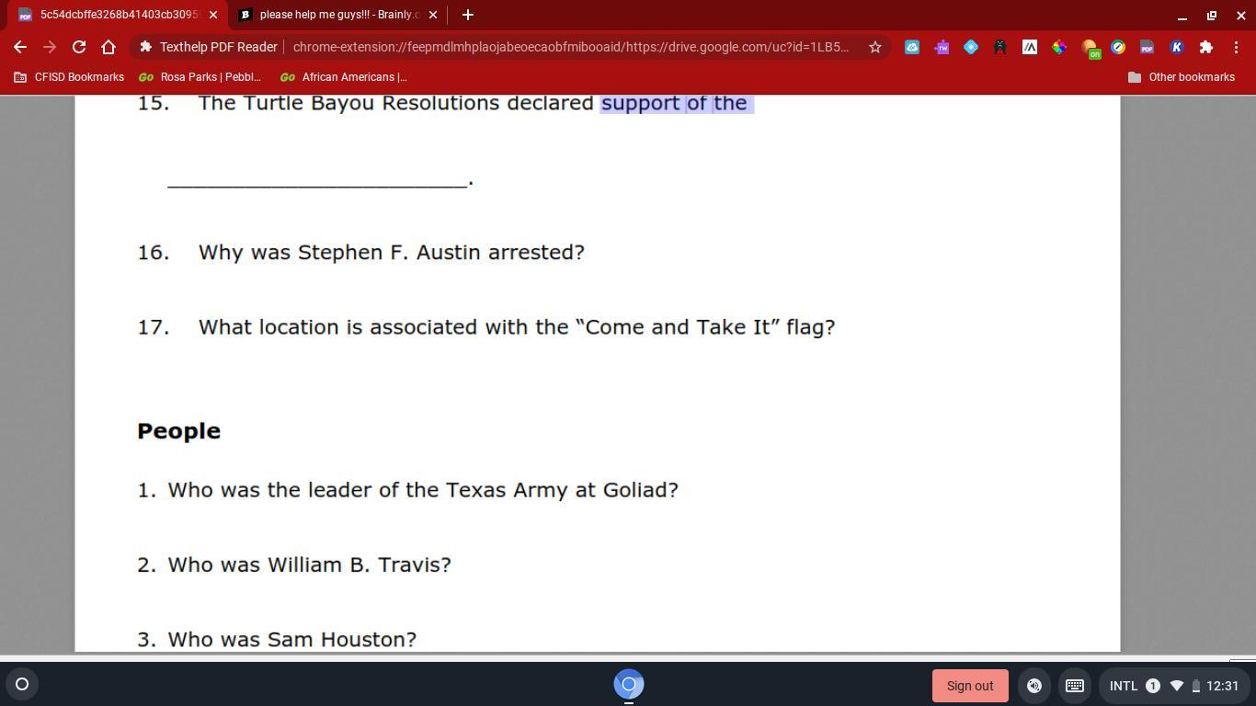Viewport: 1256px width, 706px height.
Task: Open the rainbow color wheel extension
Action: 1059,47
